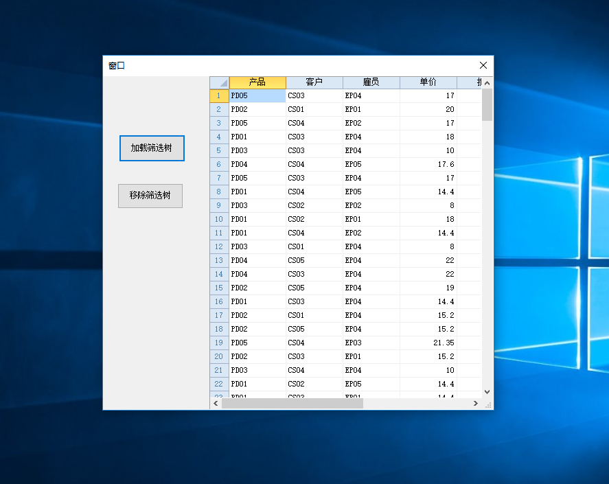
Task: Select the PD05 cell in row 1
Action: coord(257,96)
